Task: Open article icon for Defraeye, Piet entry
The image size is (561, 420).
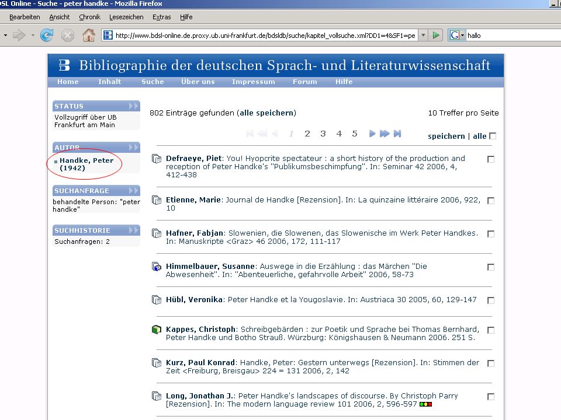Action: (157, 158)
